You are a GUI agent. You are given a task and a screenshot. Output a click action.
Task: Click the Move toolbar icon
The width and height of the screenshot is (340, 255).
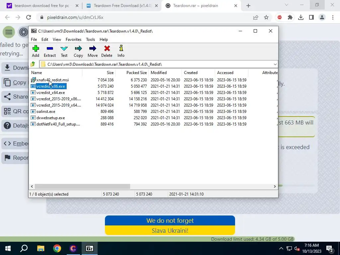click(x=93, y=51)
